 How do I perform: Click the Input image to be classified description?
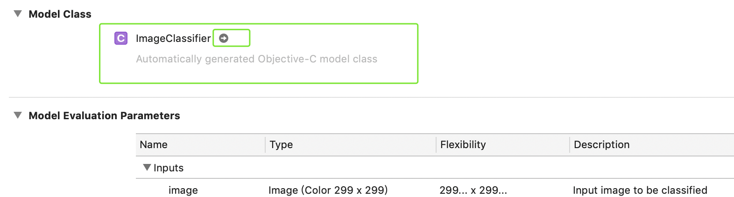pos(640,190)
